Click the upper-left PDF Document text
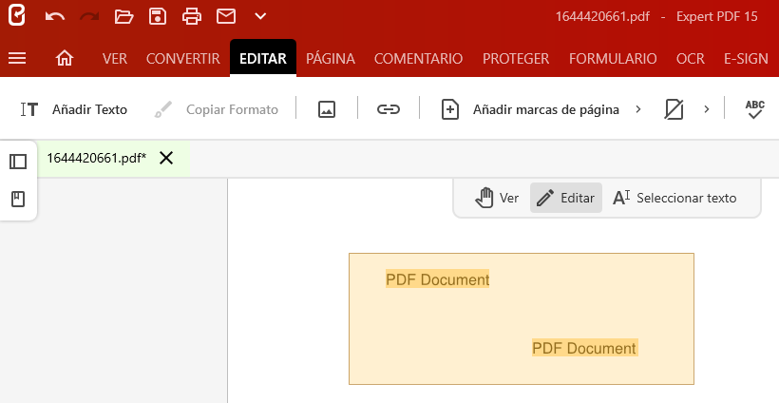The height and width of the screenshot is (403, 779). coord(438,279)
